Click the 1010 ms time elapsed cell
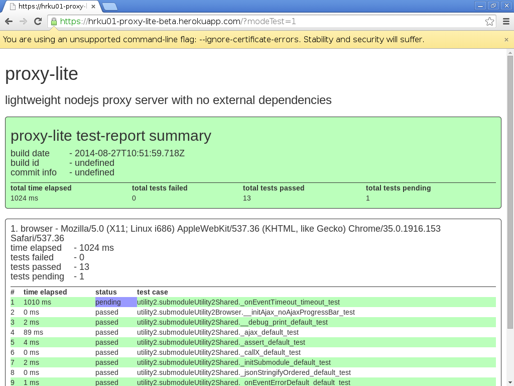Viewport: 514px width, 386px height. coord(37,302)
